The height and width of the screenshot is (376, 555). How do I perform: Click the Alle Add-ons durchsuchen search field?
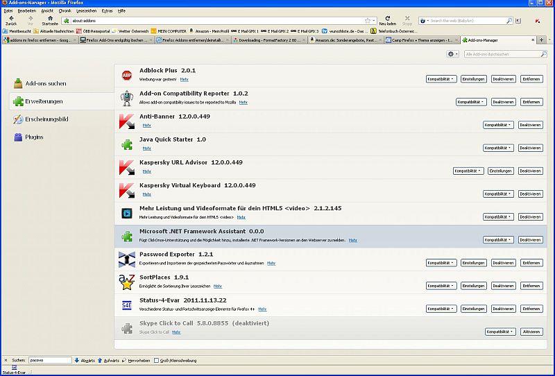[x=504, y=54]
